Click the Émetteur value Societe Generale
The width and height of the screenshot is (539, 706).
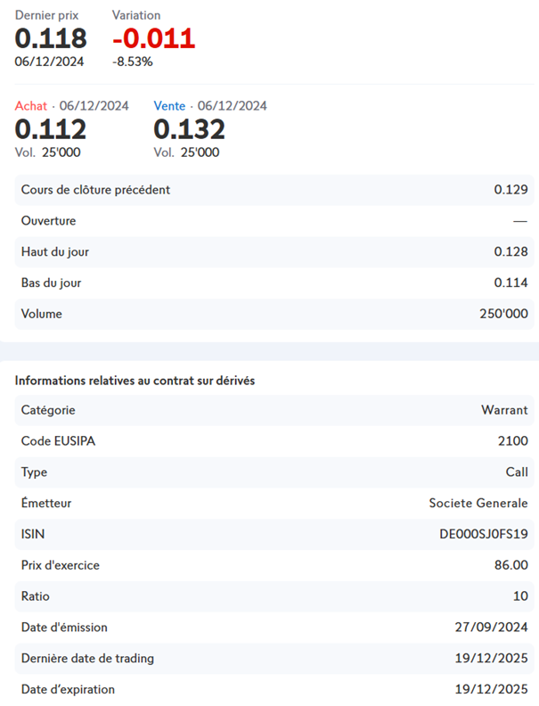point(478,504)
